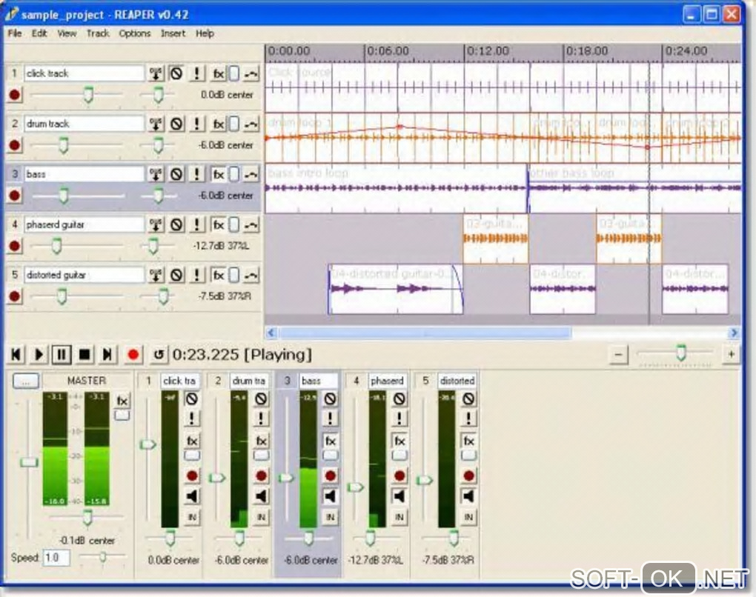Go to project start with rewind button
This screenshot has height=597, width=756.
point(16,355)
